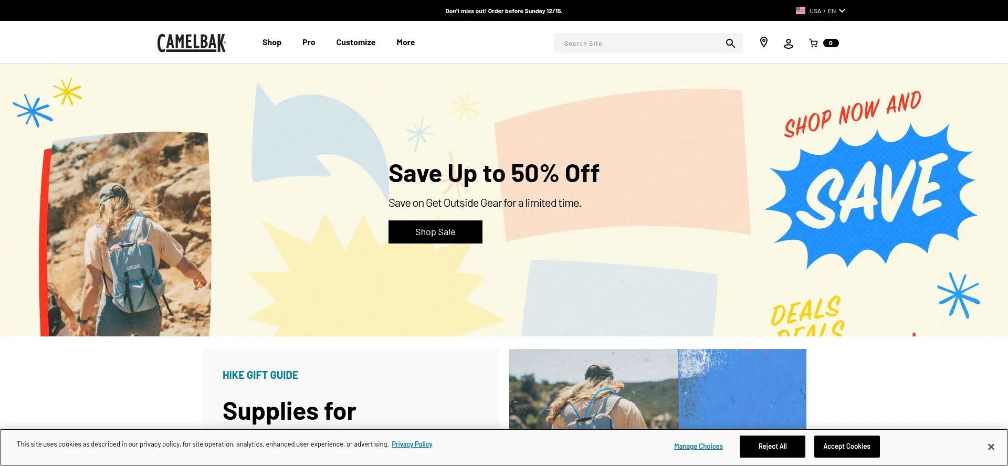
Task: Dismiss the cookie banner with X
Action: 991,447
